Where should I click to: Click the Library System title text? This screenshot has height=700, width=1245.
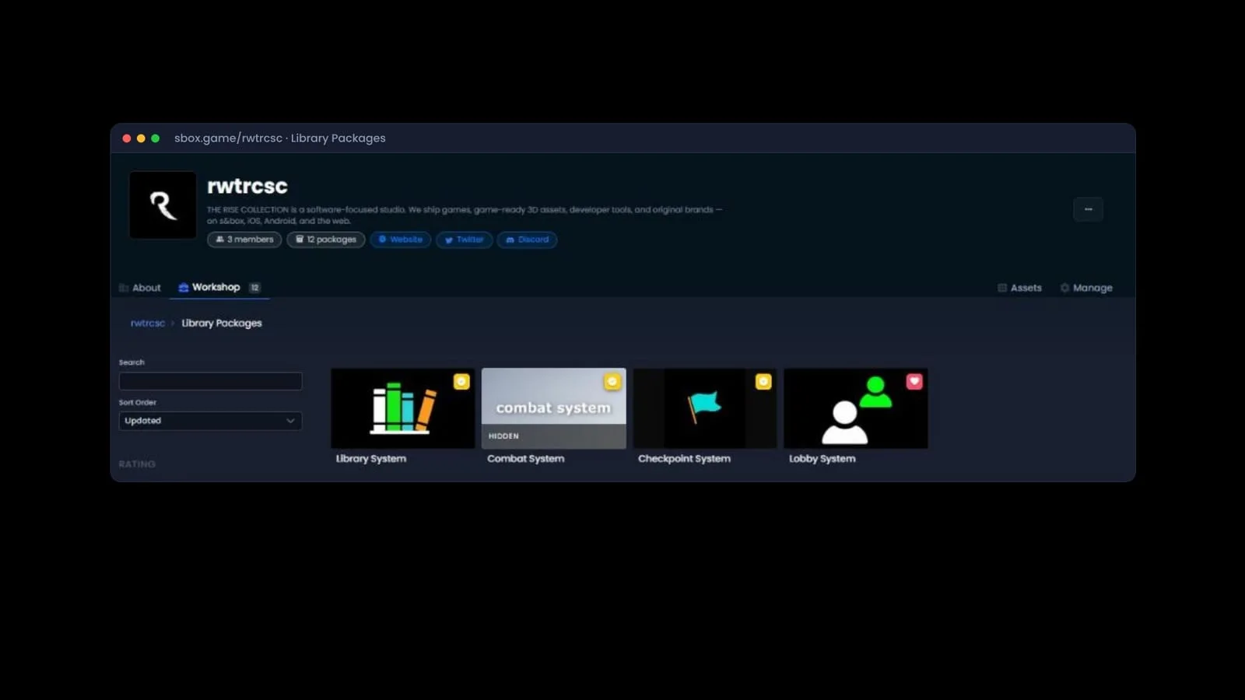point(371,458)
